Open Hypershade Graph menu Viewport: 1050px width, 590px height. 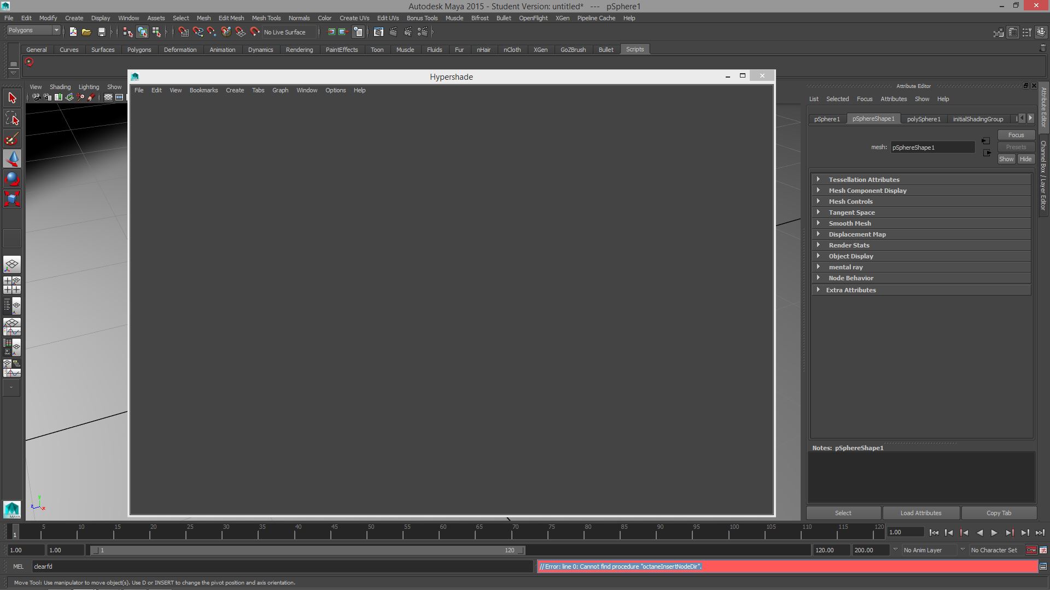(281, 90)
